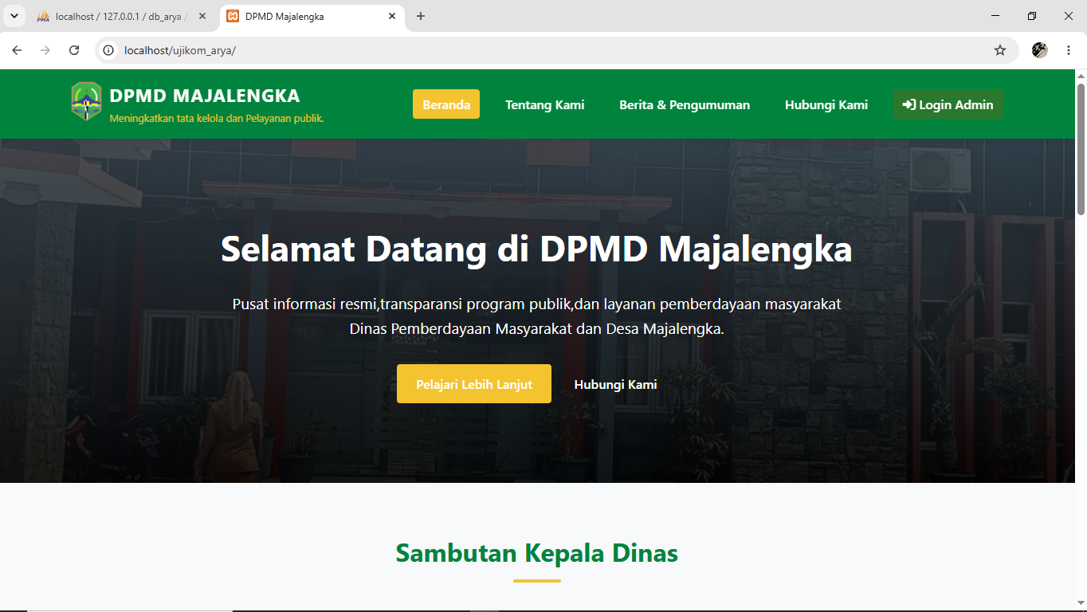Click the Login Admin button
1087x612 pixels.
point(948,104)
